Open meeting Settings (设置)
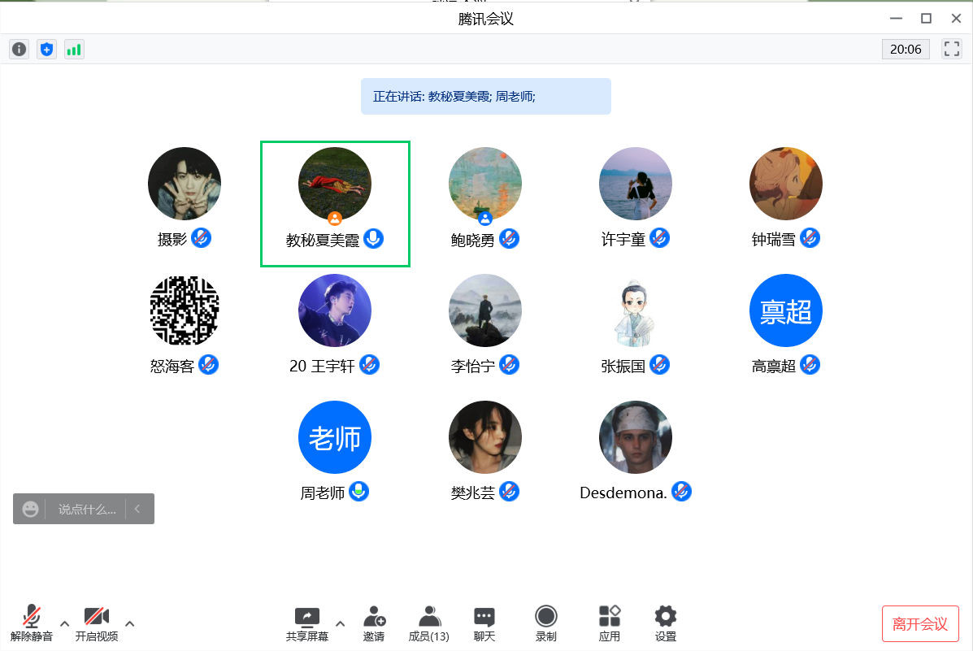Image resolution: width=973 pixels, height=651 pixels. point(666,623)
